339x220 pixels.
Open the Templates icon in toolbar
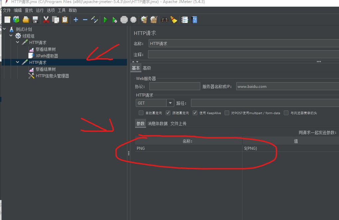[16, 20]
